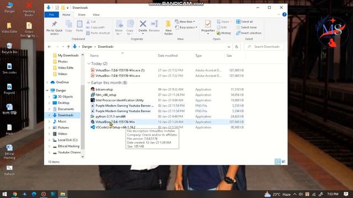Sort by the Size column header
This screenshot has height=198, width=353.
(x=229, y=56)
